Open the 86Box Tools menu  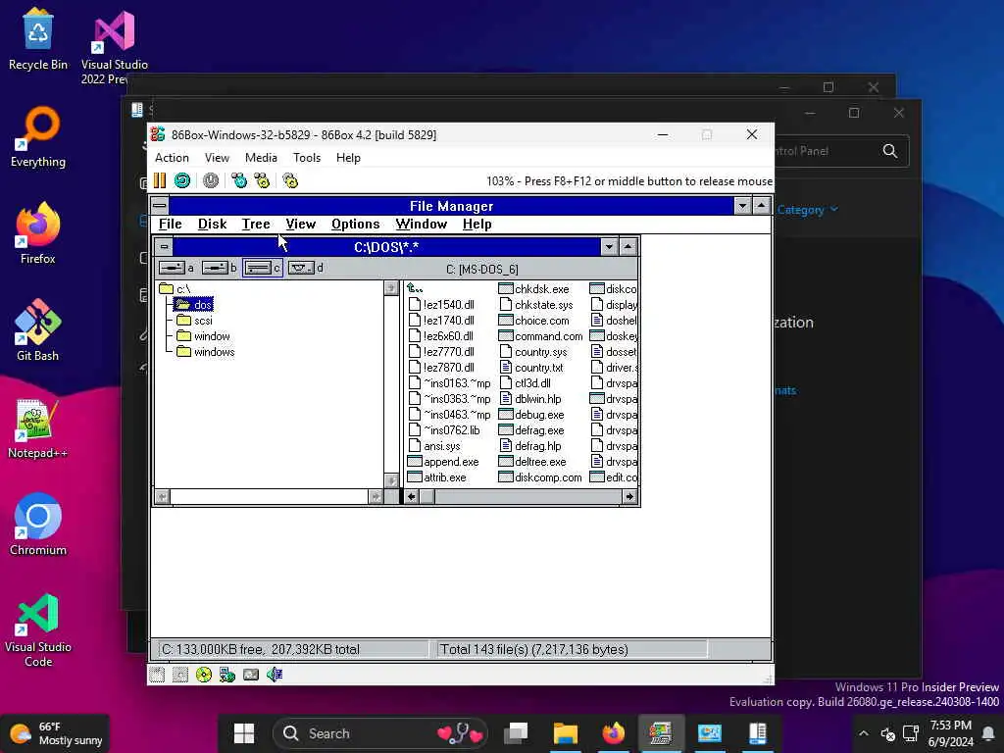[307, 158]
